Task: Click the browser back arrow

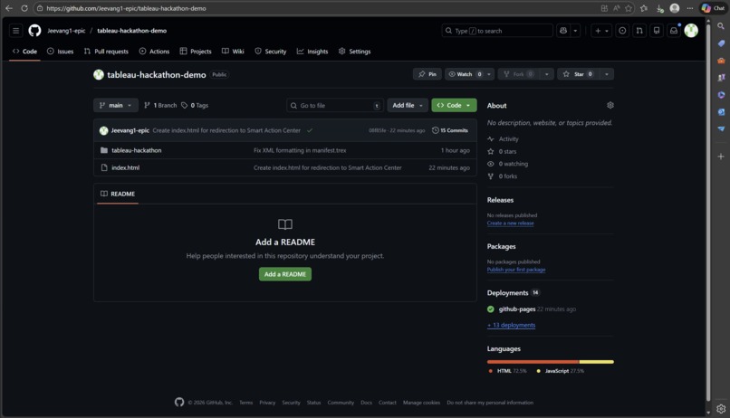Action: [x=9, y=8]
